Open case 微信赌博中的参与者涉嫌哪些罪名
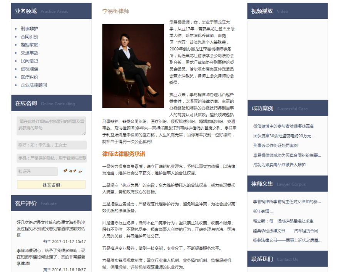343x272 pixels. [x=283, y=126]
